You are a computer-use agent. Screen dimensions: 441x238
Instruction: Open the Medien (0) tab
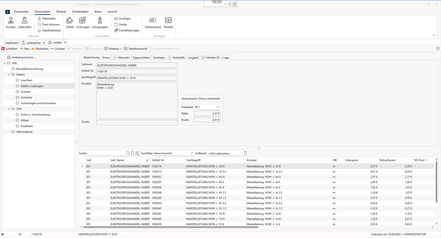pyautogui.click(x=211, y=58)
